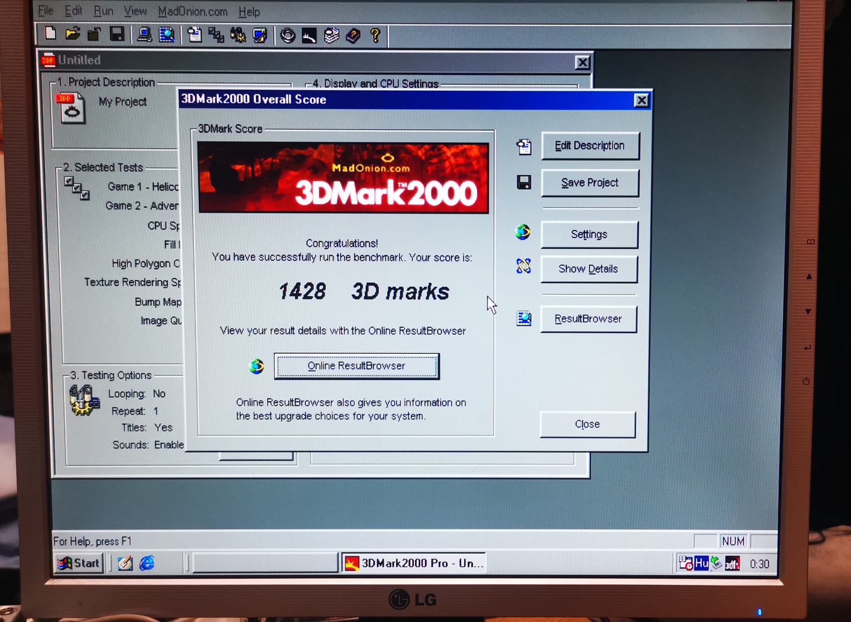The height and width of the screenshot is (622, 851).
Task: Click the "Sounds:" option label
Action: point(131,445)
